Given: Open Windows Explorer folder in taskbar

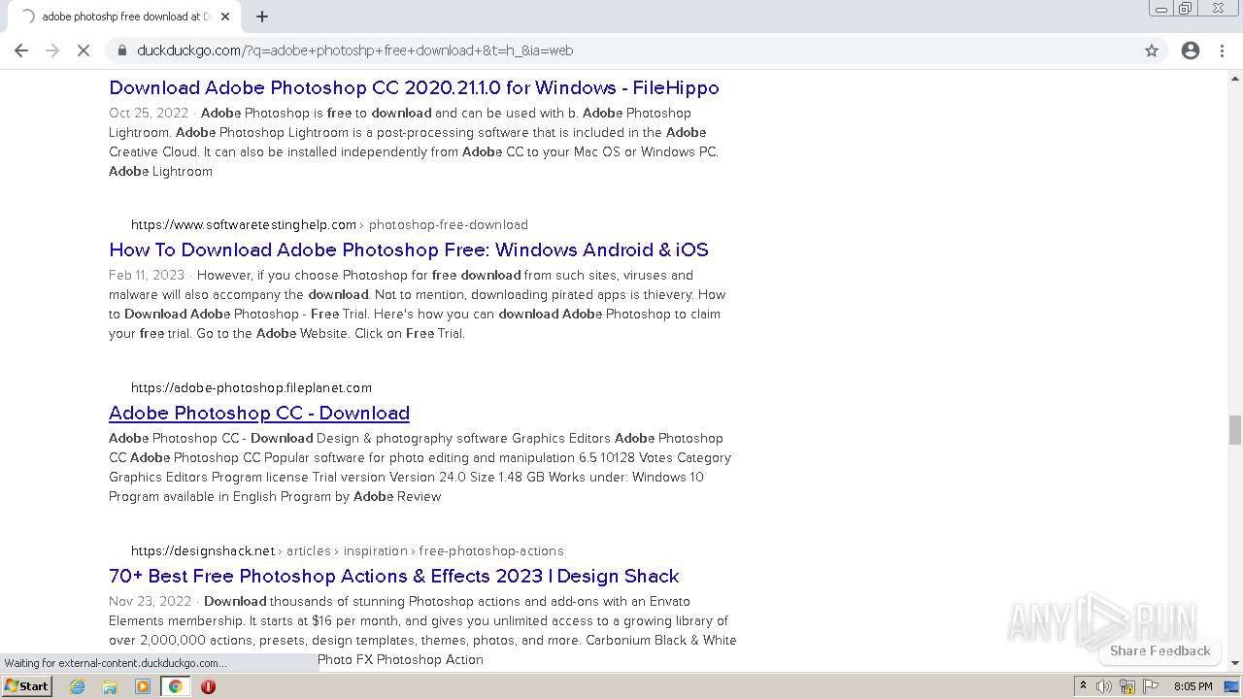Looking at the screenshot, I should [110, 686].
